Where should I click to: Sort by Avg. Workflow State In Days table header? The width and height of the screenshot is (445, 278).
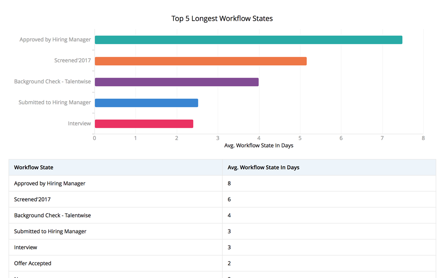pyautogui.click(x=263, y=167)
